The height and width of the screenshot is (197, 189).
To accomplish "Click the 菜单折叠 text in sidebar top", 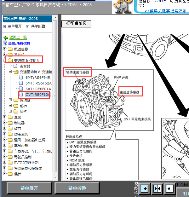I will 38,26.
